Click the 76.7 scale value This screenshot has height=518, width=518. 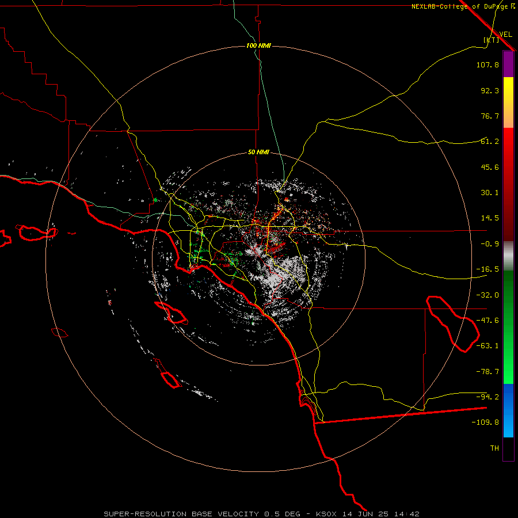coord(490,116)
